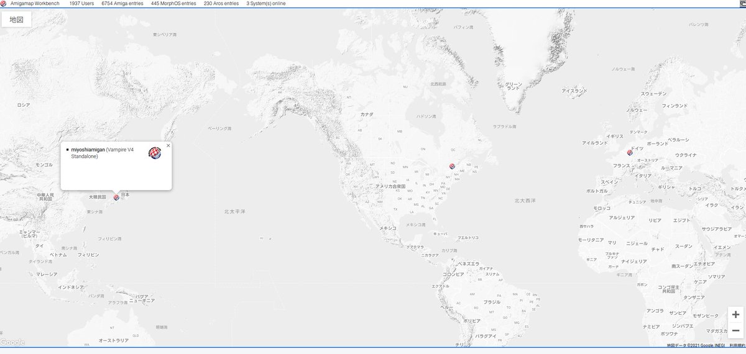Click the ベーリング海 sea label
This screenshot has height=354, width=746.
(219, 128)
